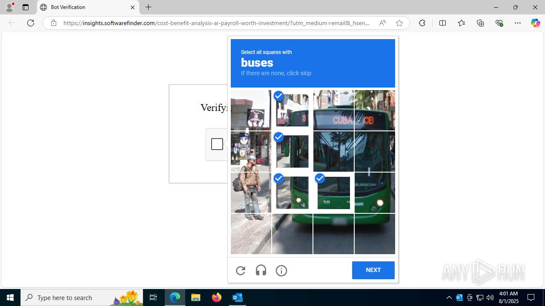The width and height of the screenshot is (545, 306).
Task: Refresh the browser page
Action: tap(31, 23)
